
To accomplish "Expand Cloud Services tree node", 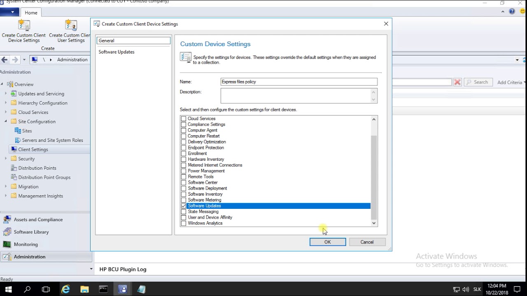I will click(6, 112).
